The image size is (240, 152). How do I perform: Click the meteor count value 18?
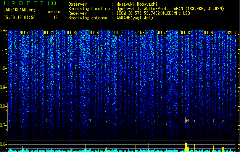pyautogui.click(x=55, y=17)
